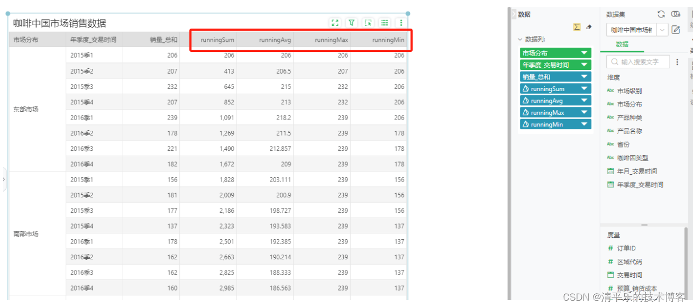Click the table title 咖啡中国市场销售数据
The width and height of the screenshot is (693, 307).
click(x=60, y=23)
